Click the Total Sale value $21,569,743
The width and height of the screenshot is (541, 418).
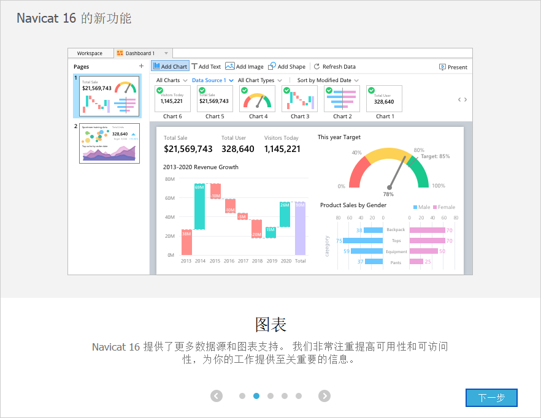click(x=188, y=149)
